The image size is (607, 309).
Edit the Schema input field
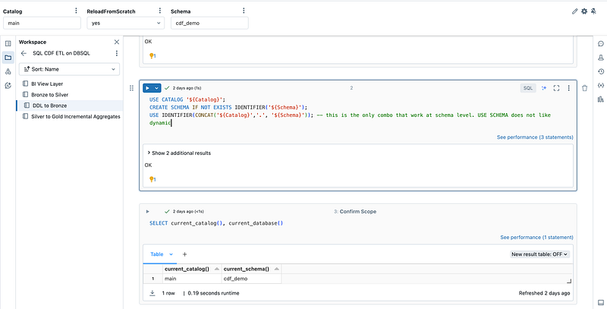[209, 23]
